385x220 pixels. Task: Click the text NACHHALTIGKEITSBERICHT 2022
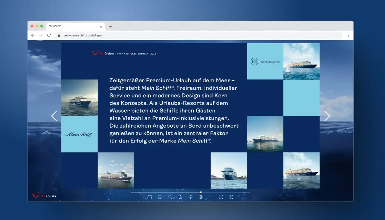point(137,54)
